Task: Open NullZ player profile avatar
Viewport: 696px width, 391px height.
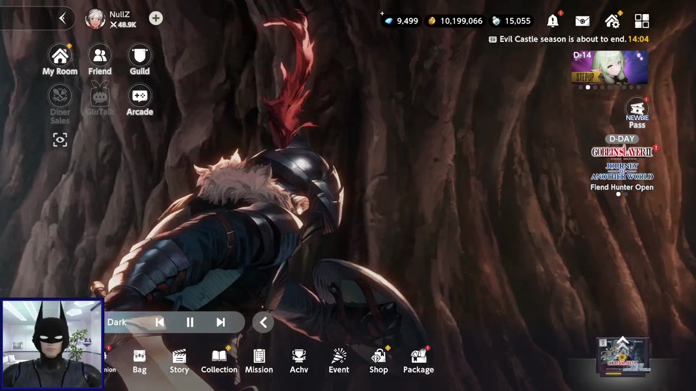Action: coord(95,18)
